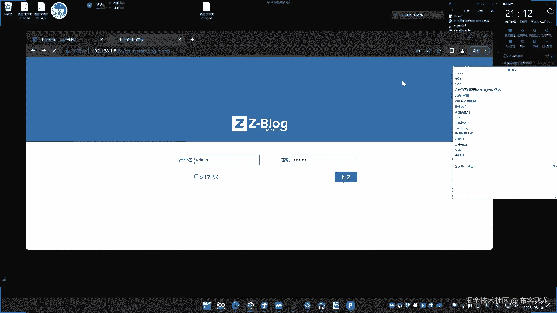Focus the 密码 password input field
557x313 pixels.
324,160
